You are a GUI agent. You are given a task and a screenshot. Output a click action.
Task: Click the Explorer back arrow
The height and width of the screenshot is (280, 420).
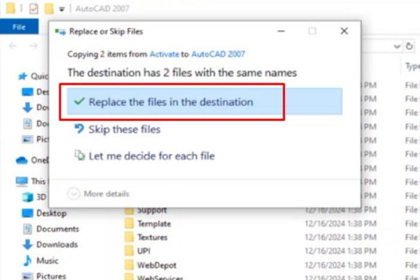point(13,46)
